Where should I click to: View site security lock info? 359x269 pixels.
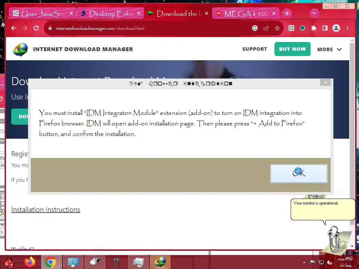point(50,28)
